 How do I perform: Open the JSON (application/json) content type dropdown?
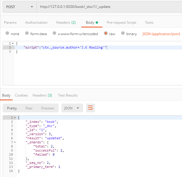pos(161,34)
